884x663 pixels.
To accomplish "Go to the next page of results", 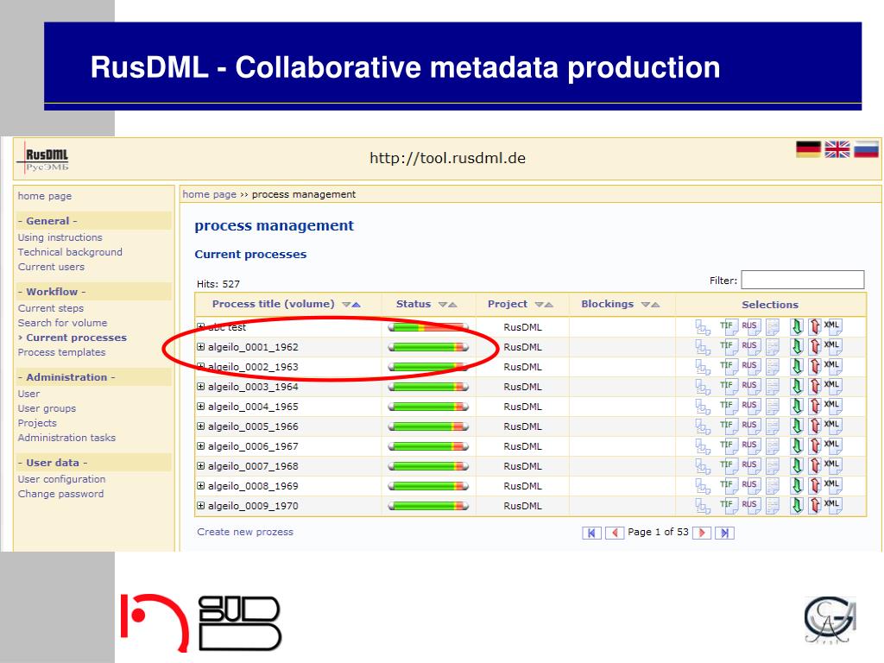I will click(x=702, y=533).
